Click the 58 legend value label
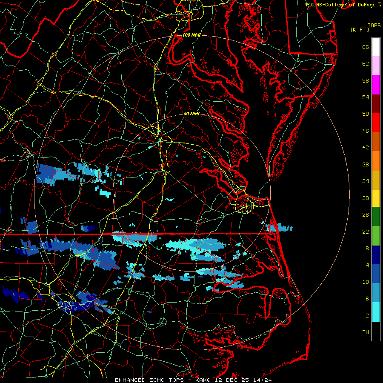383x383 pixels. pos(366,80)
